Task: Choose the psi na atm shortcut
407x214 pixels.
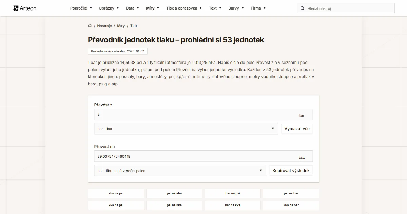Action: click(174, 193)
